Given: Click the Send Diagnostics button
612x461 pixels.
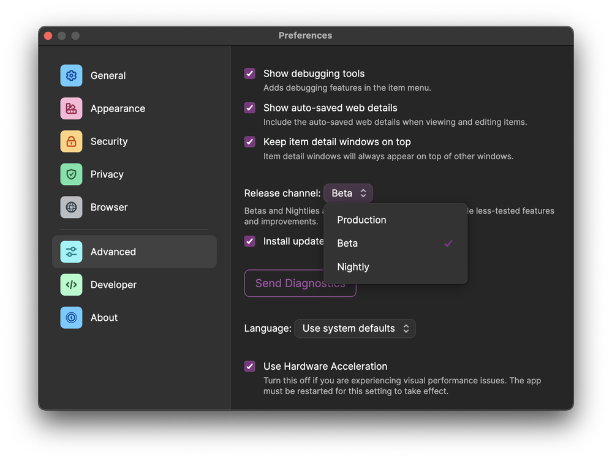Looking at the screenshot, I should pyautogui.click(x=300, y=283).
